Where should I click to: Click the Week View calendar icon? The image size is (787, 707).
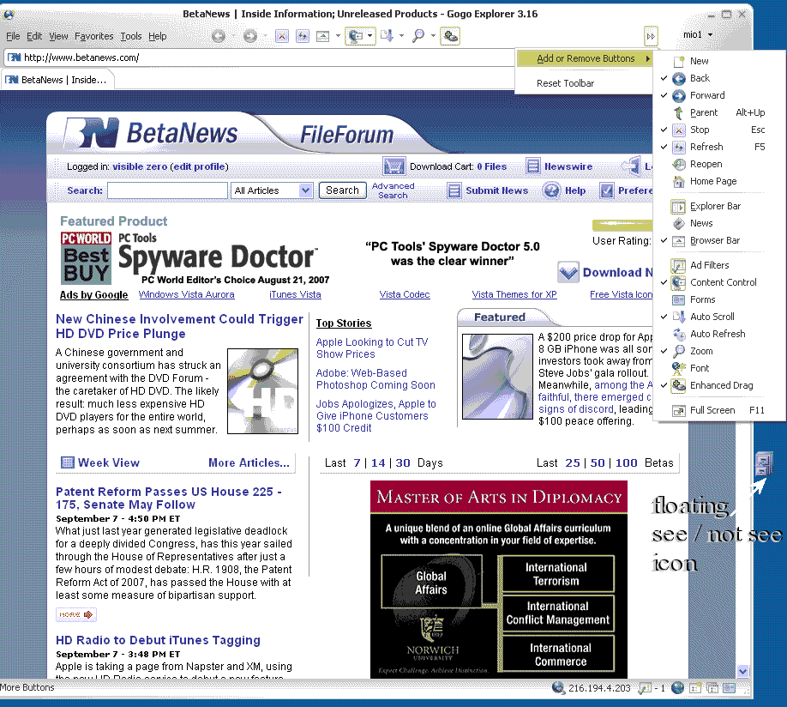(x=67, y=462)
